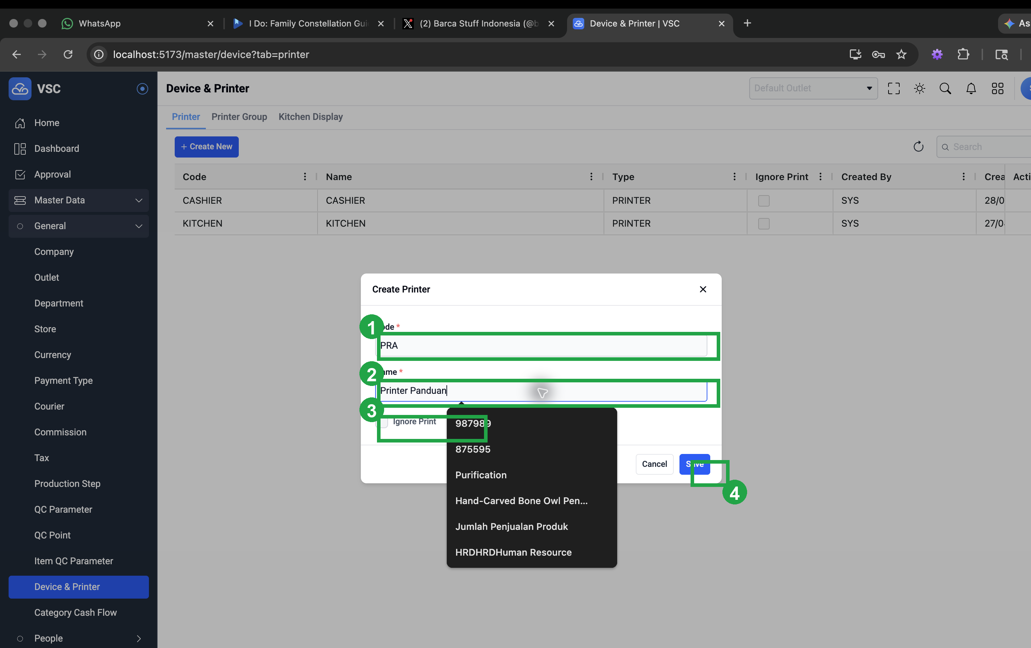Toggle the light/dark theme icon
The width and height of the screenshot is (1031, 648).
coord(919,88)
